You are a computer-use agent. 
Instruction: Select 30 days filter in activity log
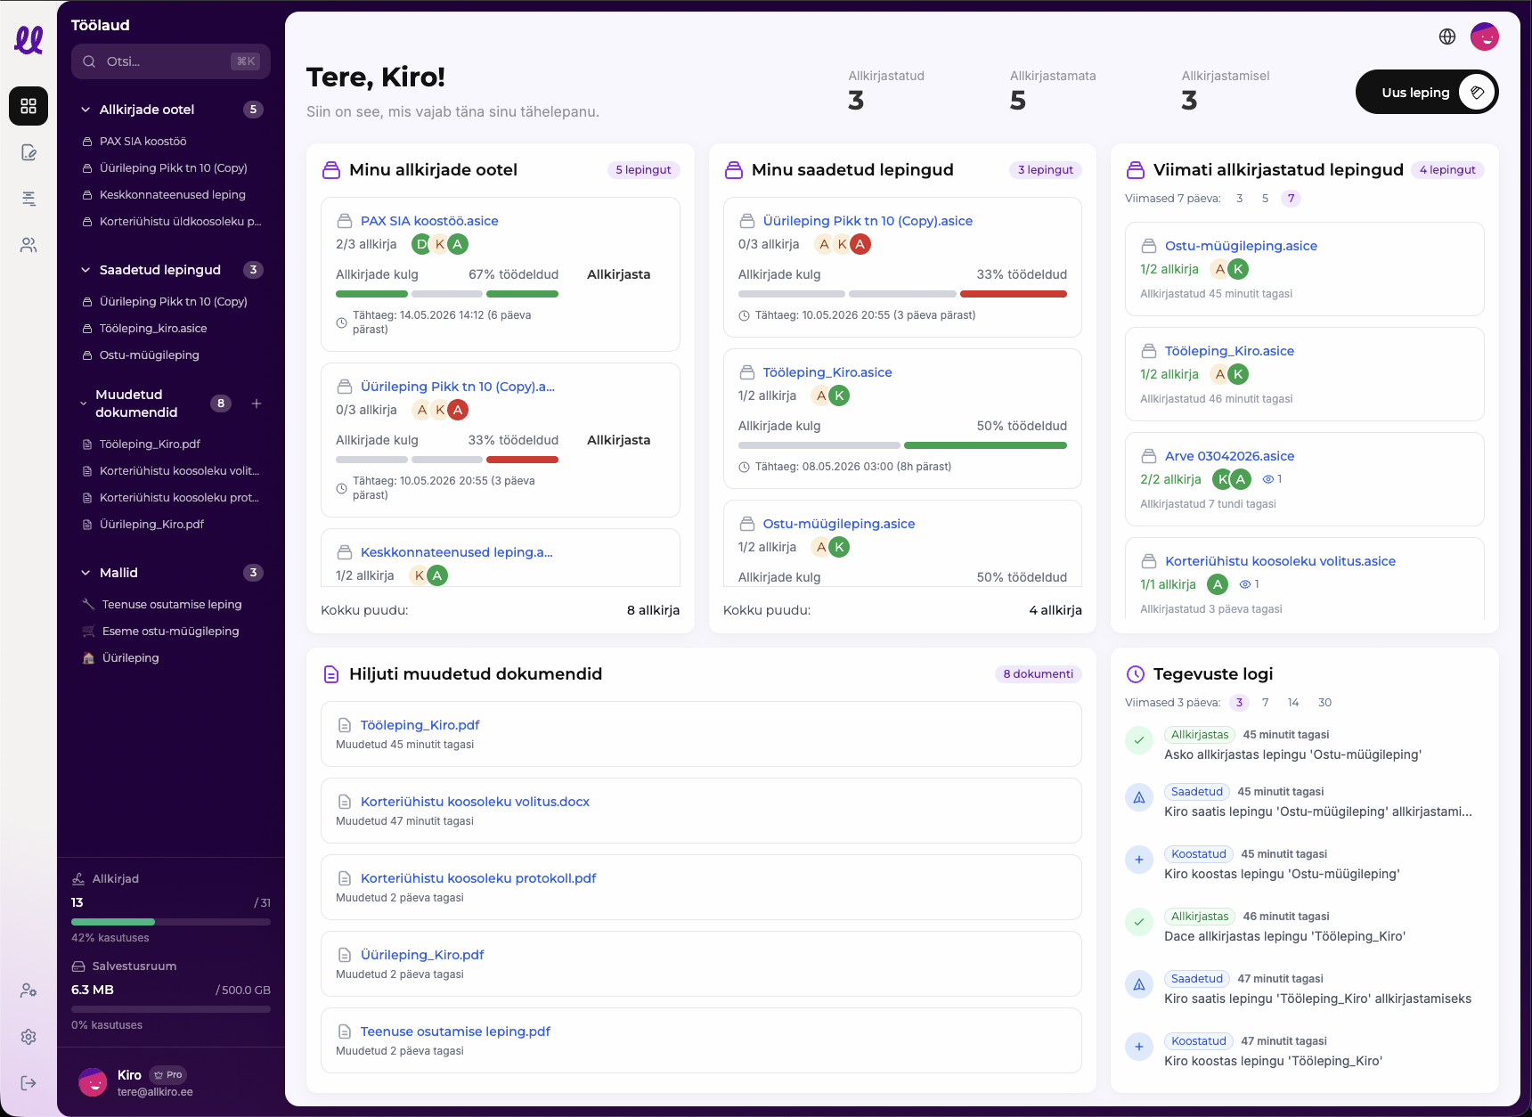pyautogui.click(x=1324, y=703)
